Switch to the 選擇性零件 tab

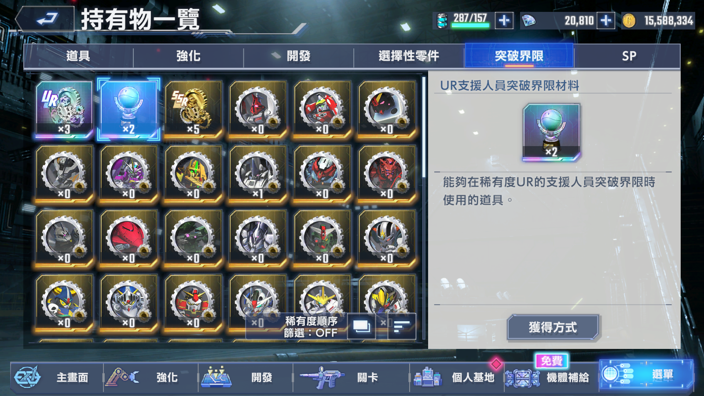point(409,56)
